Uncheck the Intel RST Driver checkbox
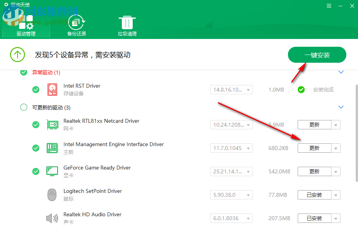Screen dimensions: 358x226 click(36, 89)
